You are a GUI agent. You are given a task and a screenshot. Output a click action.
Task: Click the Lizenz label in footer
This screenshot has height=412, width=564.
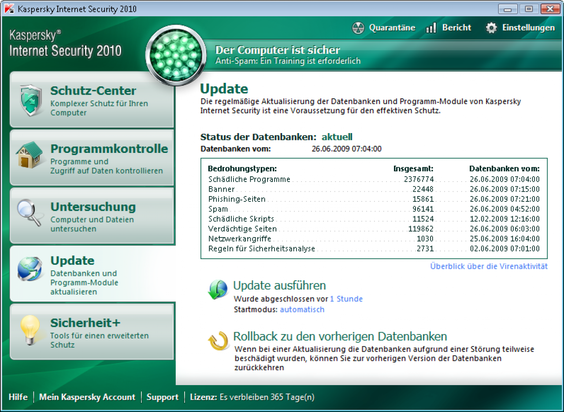203,397
